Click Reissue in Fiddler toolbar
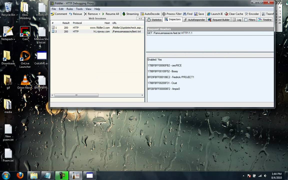Viewport: 288px width, 180px height. pyautogui.click(x=75, y=14)
